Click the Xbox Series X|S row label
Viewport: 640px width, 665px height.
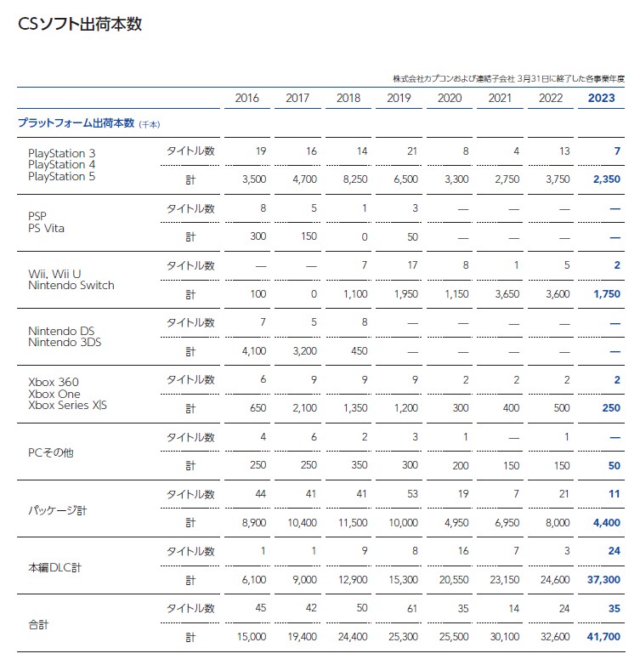68,405
